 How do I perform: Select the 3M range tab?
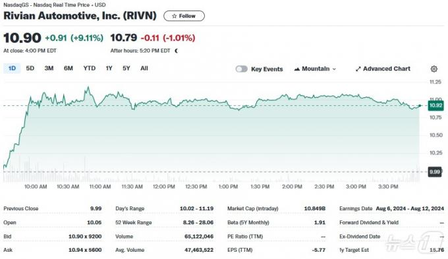(49, 68)
